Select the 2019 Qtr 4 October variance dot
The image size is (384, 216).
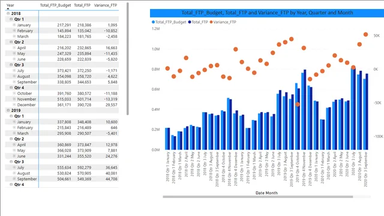click(298, 104)
